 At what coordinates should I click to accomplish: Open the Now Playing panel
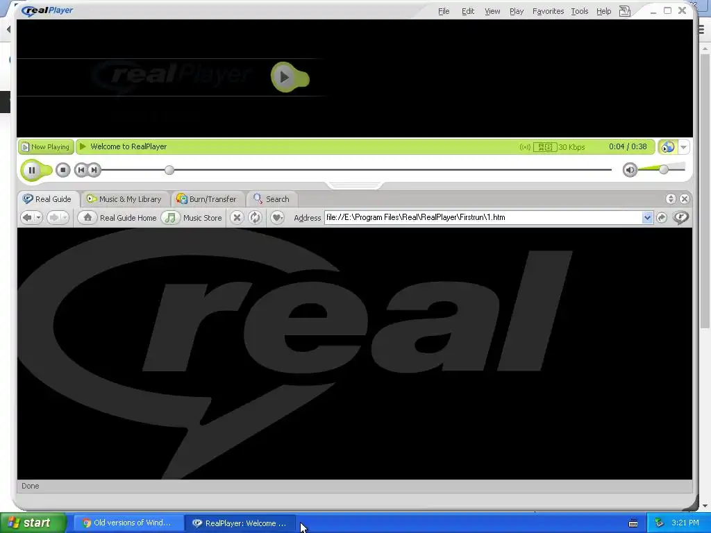pyautogui.click(x=46, y=147)
